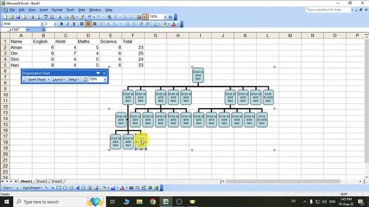Click the Chrome icon in taskbar

click(x=153, y=202)
